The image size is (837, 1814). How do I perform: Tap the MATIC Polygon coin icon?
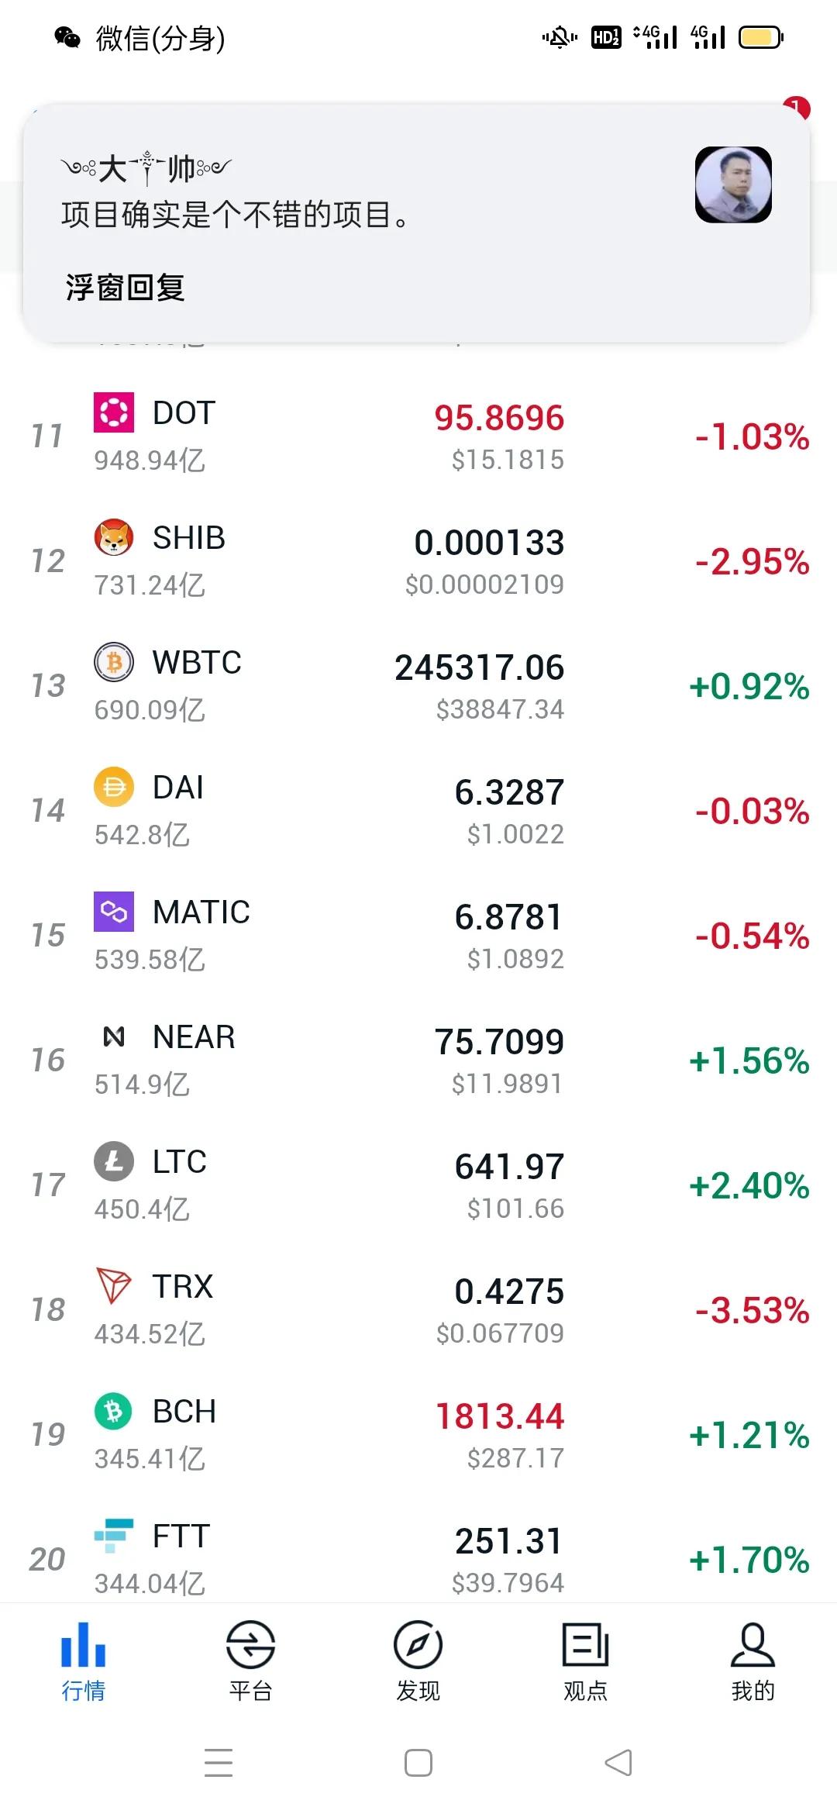tap(114, 912)
